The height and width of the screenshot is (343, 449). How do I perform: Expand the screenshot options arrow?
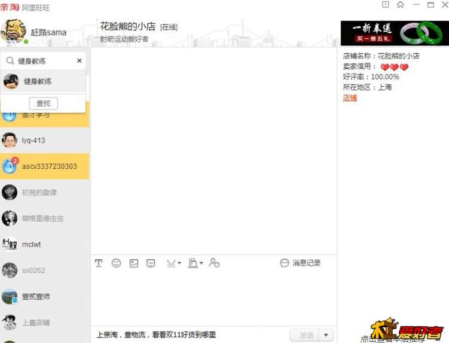(x=180, y=263)
